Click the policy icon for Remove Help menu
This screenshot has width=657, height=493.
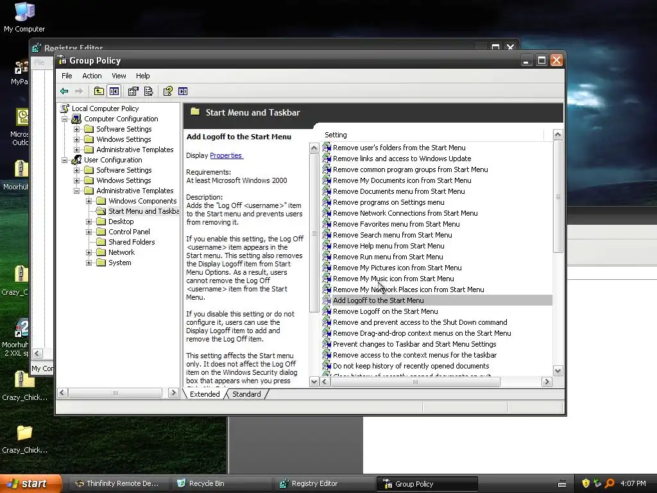coord(327,246)
